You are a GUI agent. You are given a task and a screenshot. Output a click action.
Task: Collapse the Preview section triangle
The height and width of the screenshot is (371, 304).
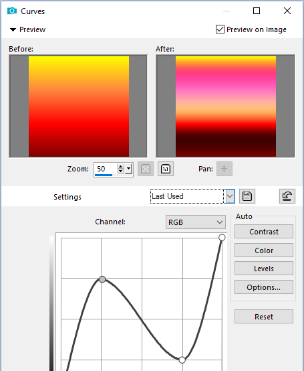point(13,30)
